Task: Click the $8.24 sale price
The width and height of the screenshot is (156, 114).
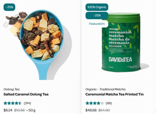Action: (x=8, y=110)
